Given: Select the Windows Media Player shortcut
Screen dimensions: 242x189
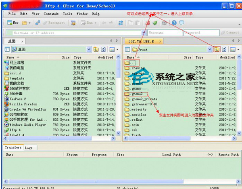Looking at the screenshot, I should tap(25, 125).
